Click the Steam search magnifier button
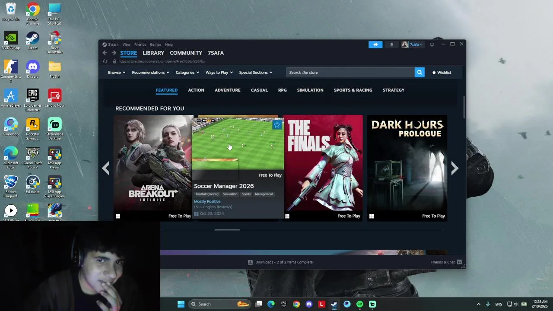 (x=420, y=73)
